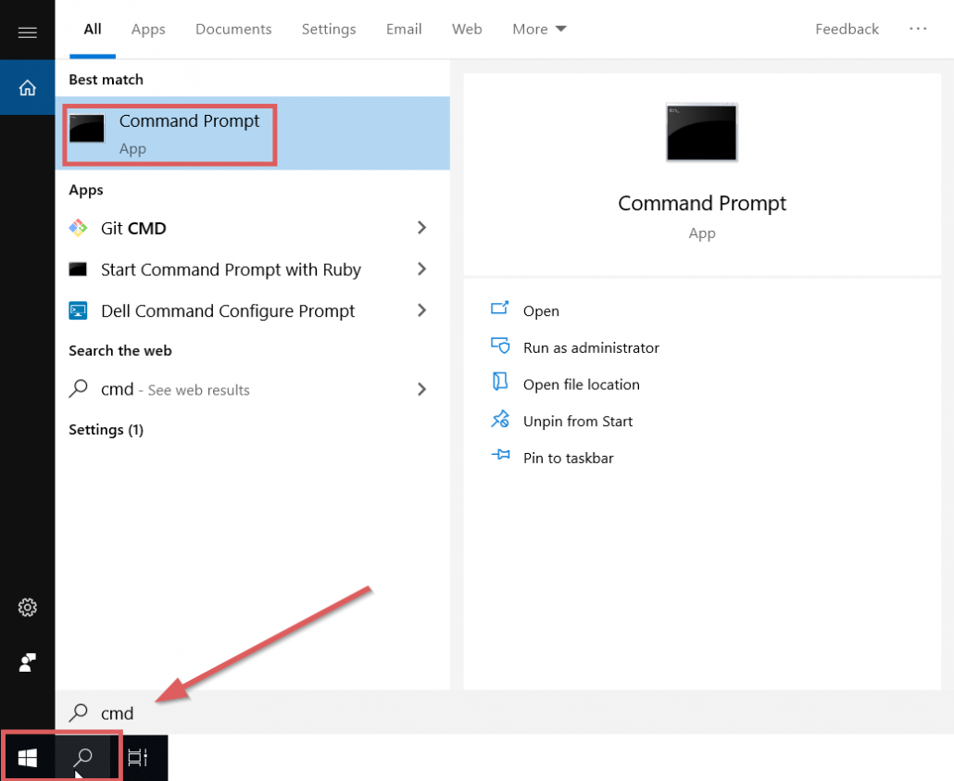Click the magnifier icon in the search box
954x781 pixels.
[79, 712]
